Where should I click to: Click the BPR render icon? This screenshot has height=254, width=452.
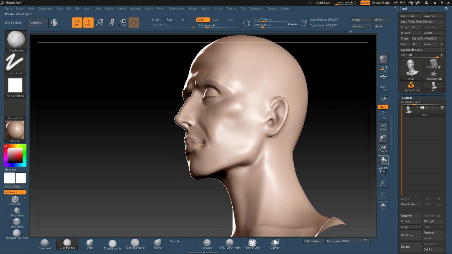click(x=383, y=59)
